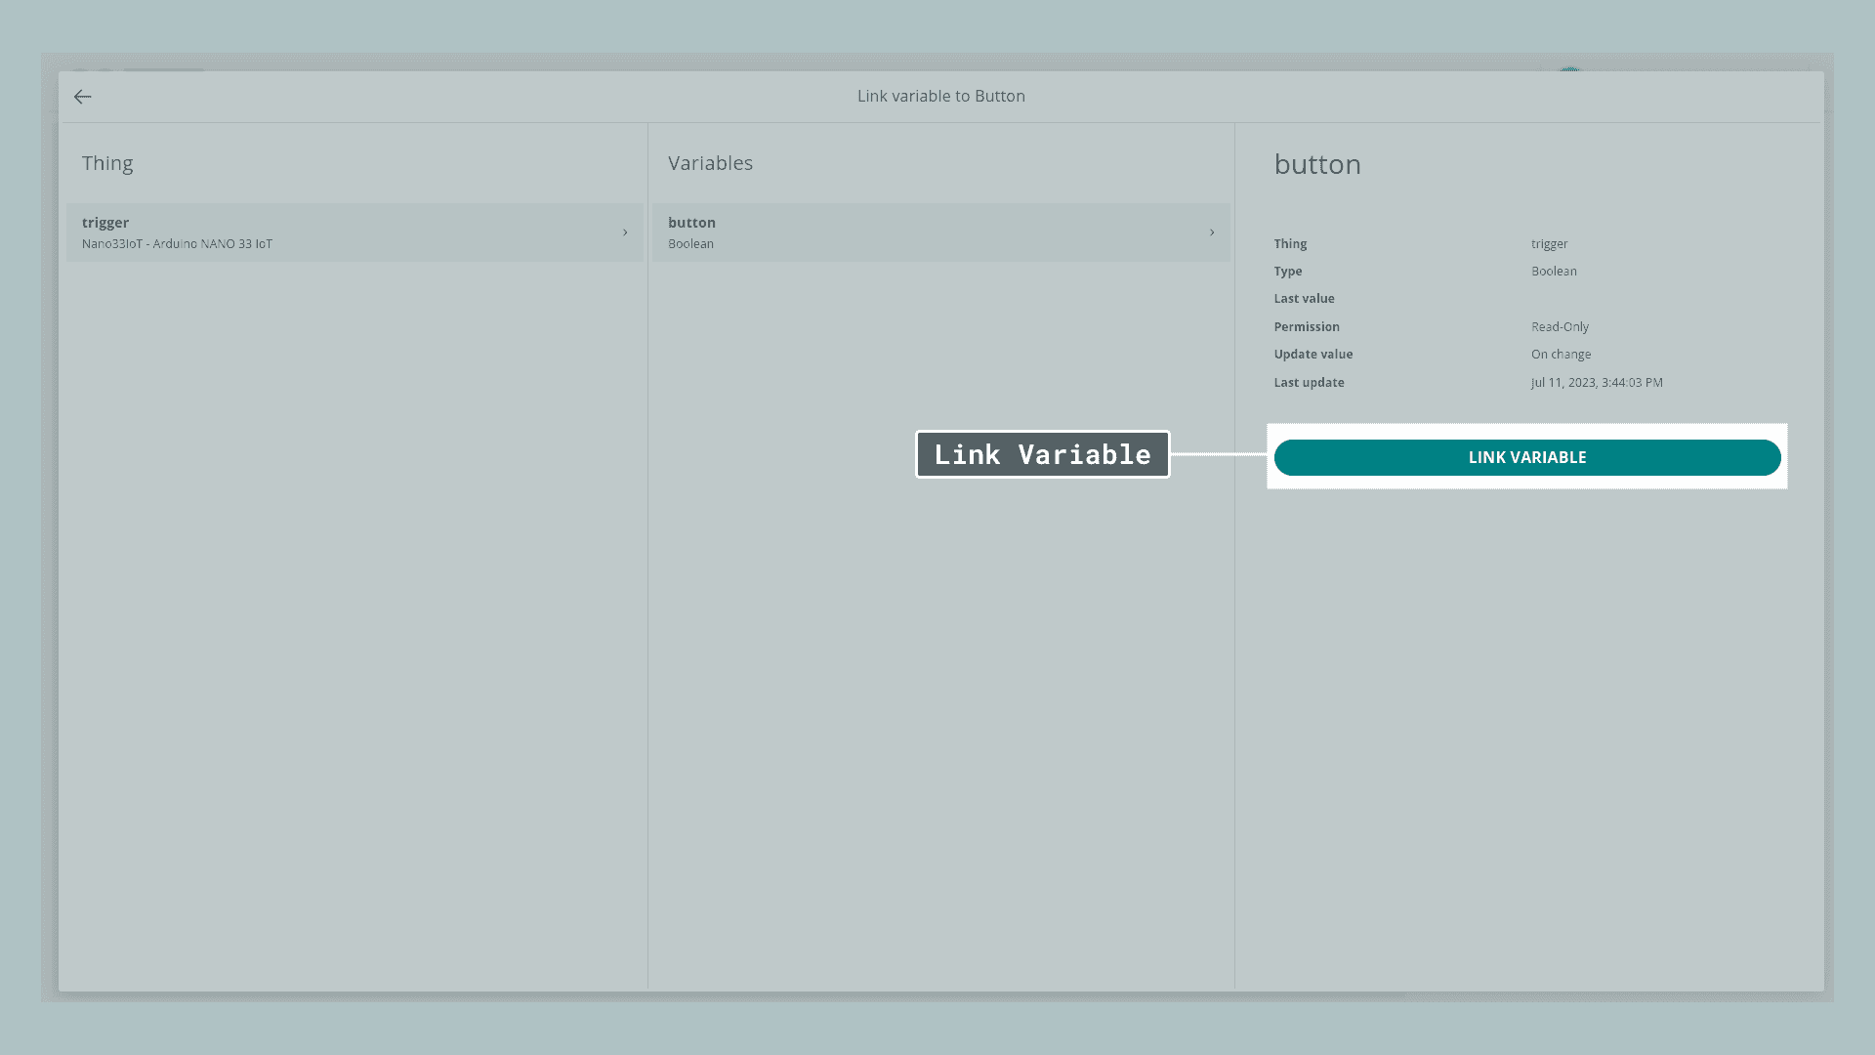This screenshot has width=1875, height=1055.
Task: Click the Last update timestamp
Action: pos(1596,383)
